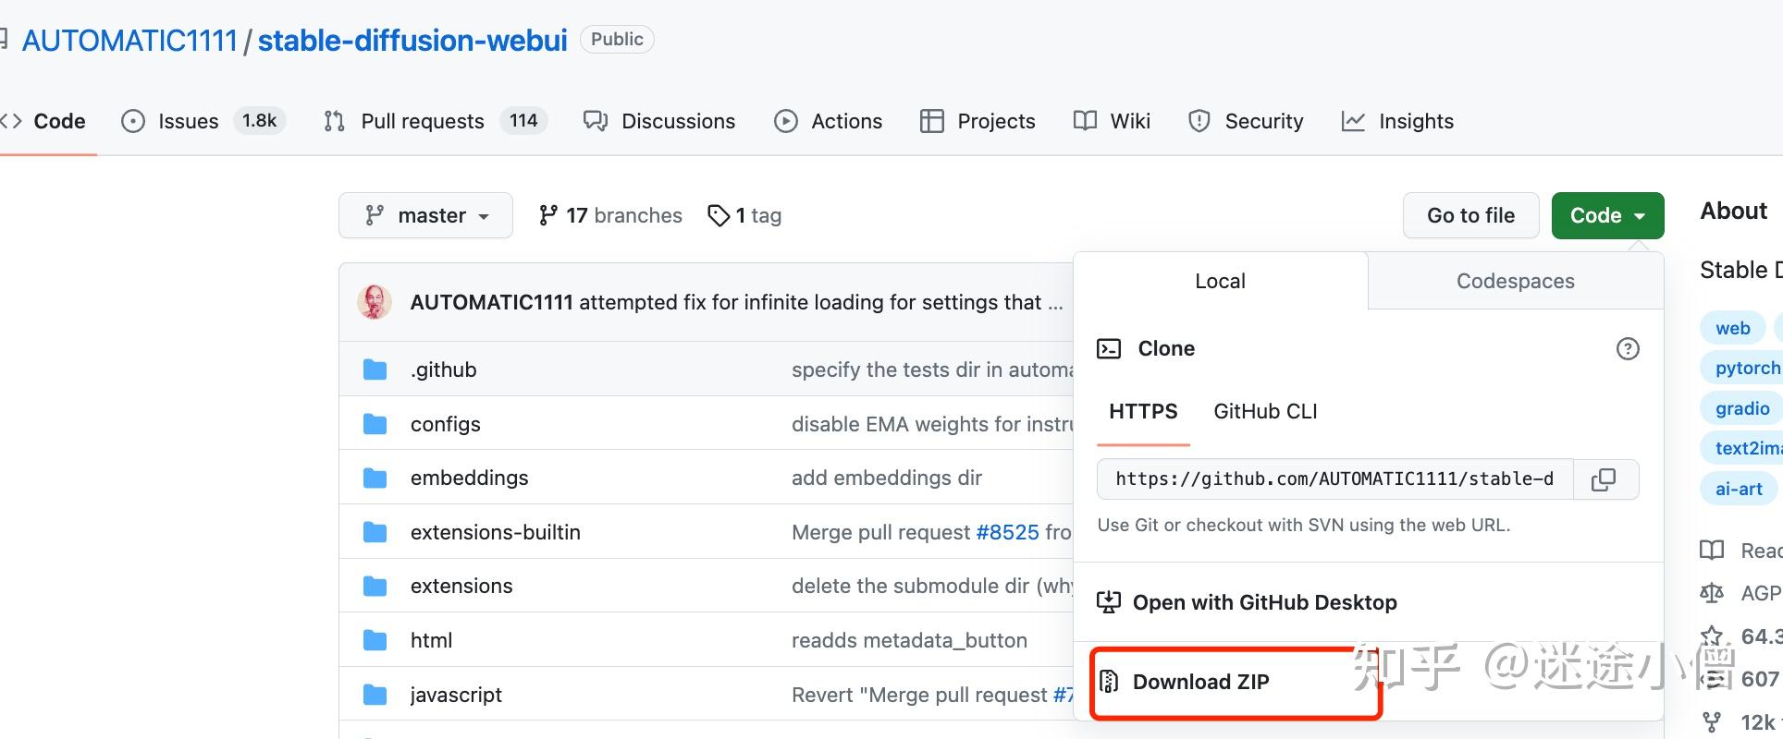Click the Clone help question mark icon

click(1628, 348)
